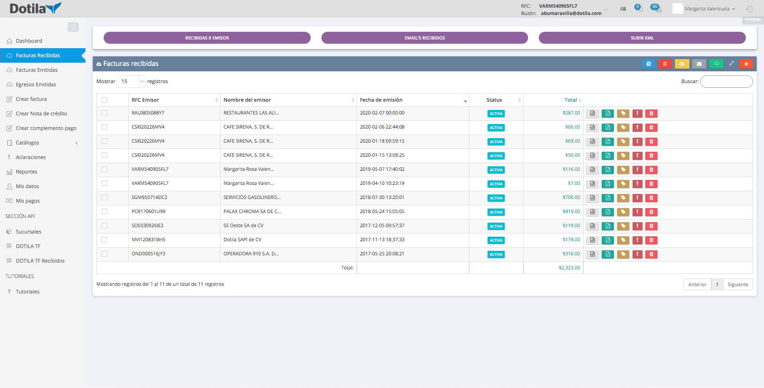Click the logout icon in top bar
764x388 pixels.
tap(749, 9)
